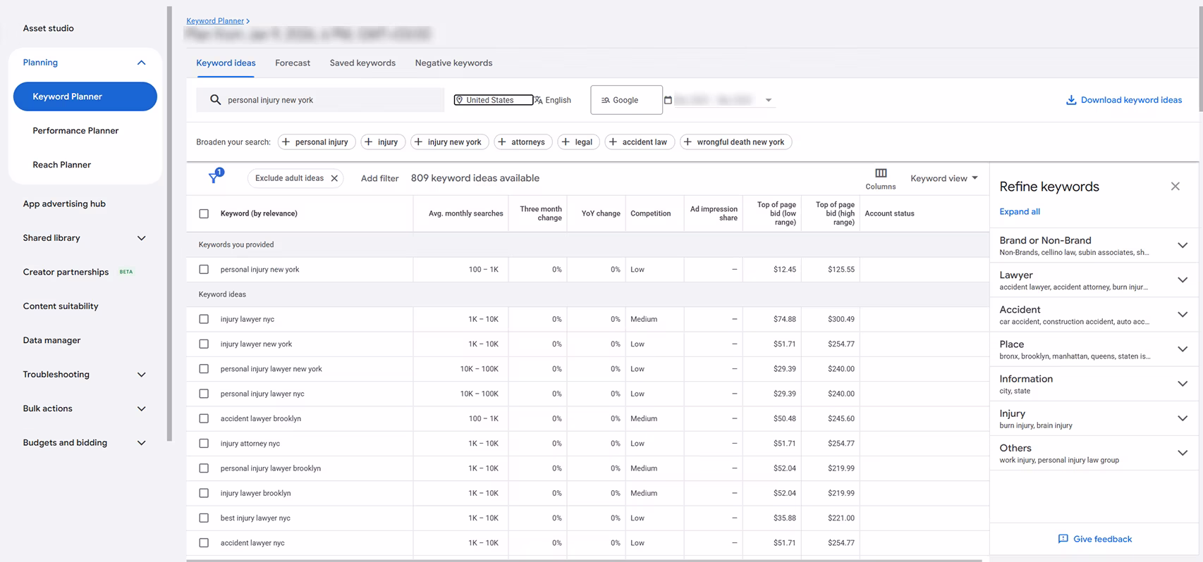Click Expand all in Refine keywords
Screen dimensions: 1203x562
tap(1019, 211)
